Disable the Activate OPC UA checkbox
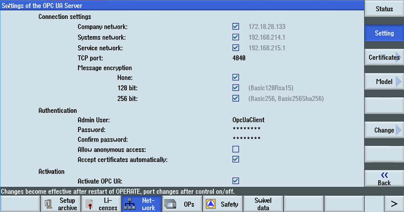 235,181
